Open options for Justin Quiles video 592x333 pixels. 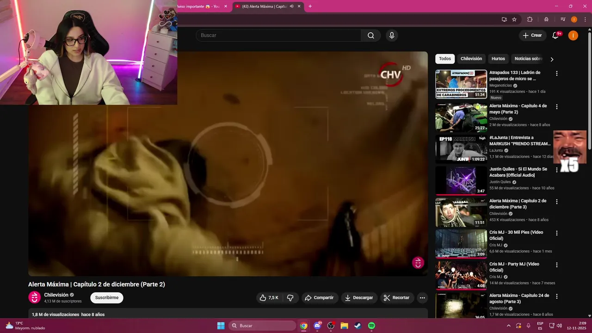coord(557,170)
